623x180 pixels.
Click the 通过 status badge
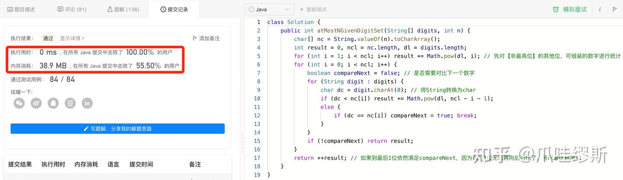pos(48,38)
